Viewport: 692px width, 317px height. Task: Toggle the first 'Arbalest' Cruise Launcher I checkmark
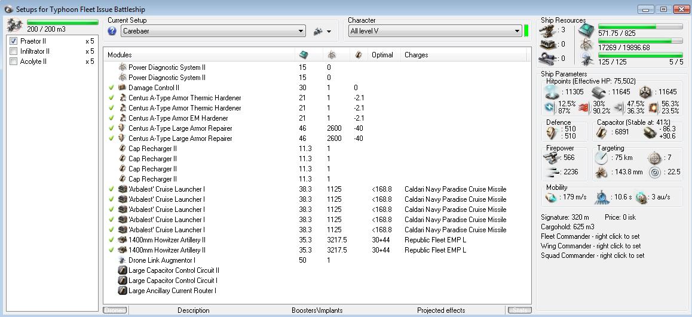pos(112,189)
